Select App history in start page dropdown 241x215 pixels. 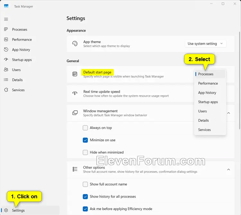pos(210,93)
